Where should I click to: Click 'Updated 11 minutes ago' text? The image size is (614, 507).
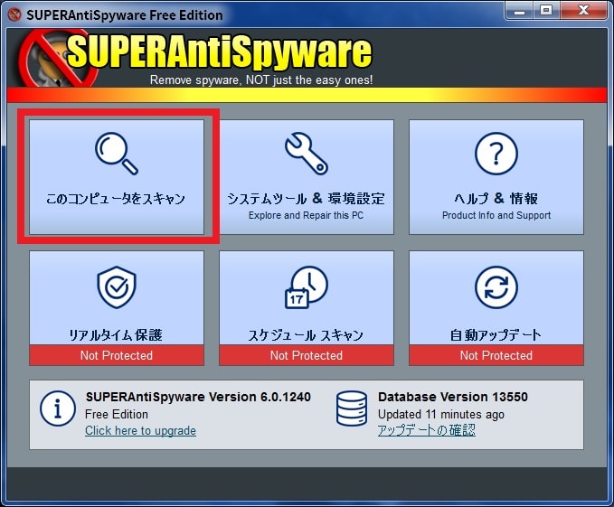(x=441, y=414)
